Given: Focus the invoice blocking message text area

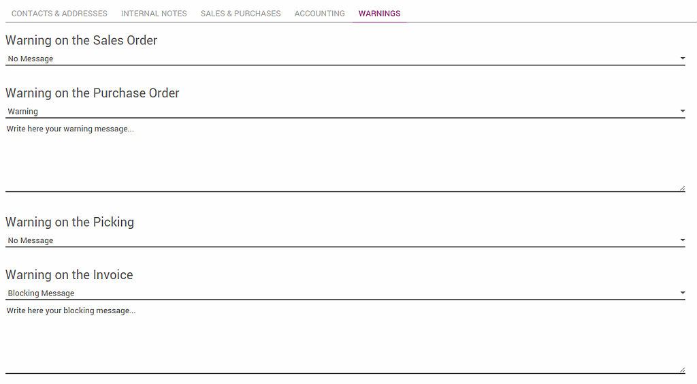Looking at the screenshot, I should [x=340, y=338].
